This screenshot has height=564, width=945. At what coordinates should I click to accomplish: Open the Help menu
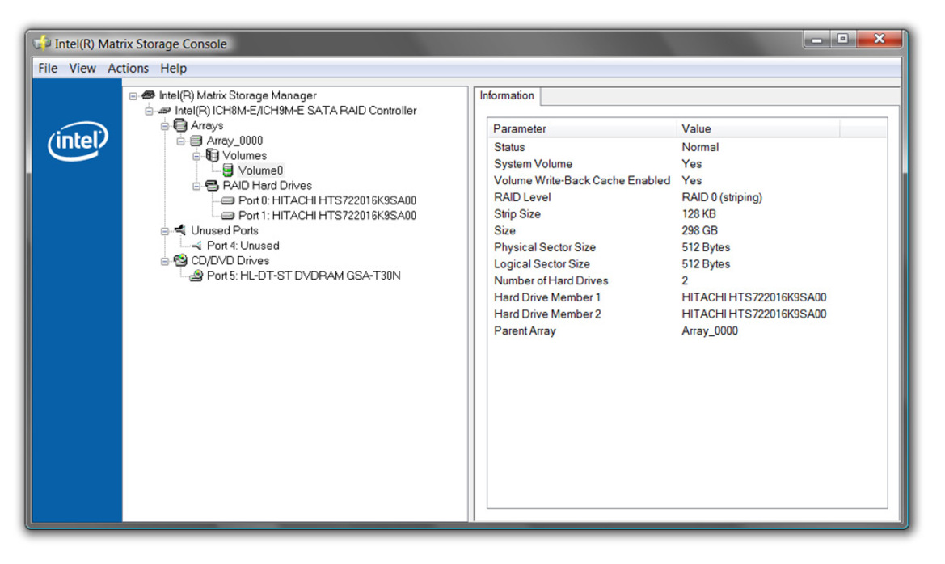(174, 68)
